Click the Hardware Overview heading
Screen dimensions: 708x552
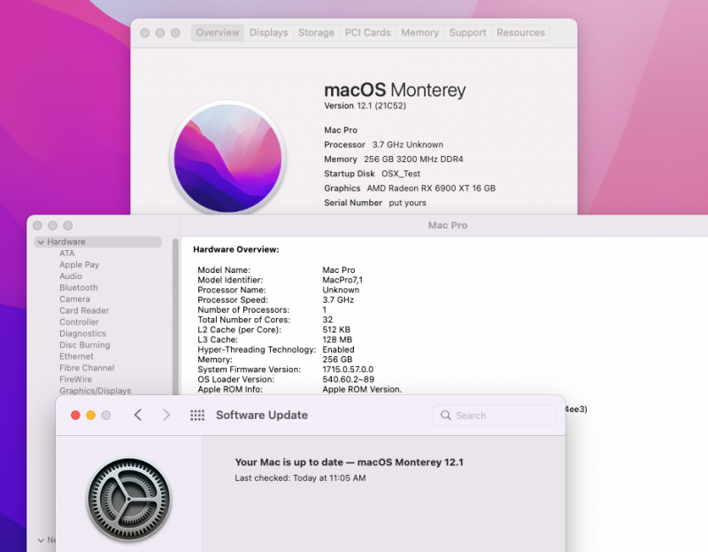point(236,250)
